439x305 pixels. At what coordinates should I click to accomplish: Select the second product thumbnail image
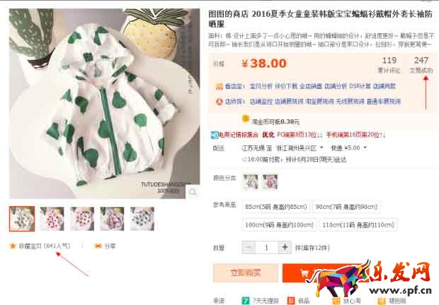coord(52,219)
